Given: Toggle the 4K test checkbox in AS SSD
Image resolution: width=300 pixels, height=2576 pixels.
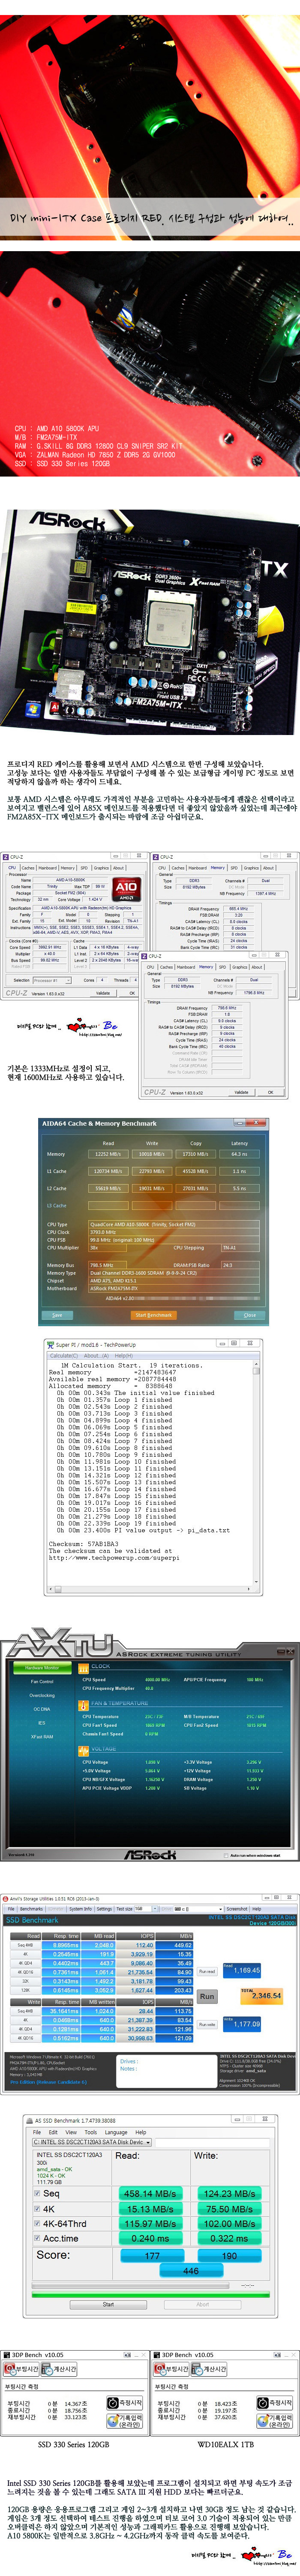Looking at the screenshot, I should (x=36, y=2209).
